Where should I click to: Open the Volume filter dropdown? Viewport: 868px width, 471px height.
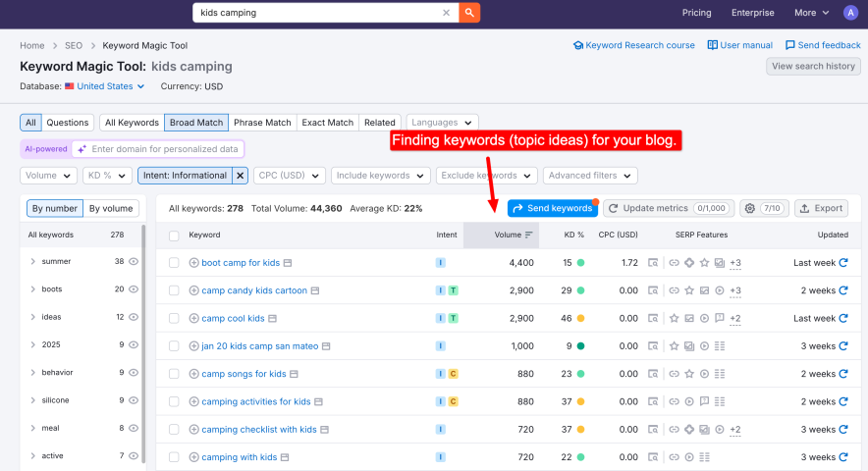[x=48, y=176]
